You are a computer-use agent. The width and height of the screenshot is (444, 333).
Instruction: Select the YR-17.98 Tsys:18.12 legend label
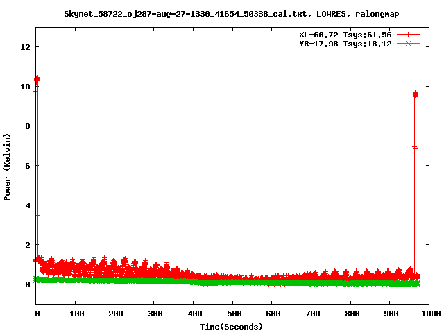click(x=345, y=44)
